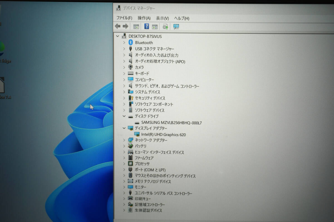Expand the プロセッサ category
The height and width of the screenshot is (222, 334).
pyautogui.click(x=124, y=164)
